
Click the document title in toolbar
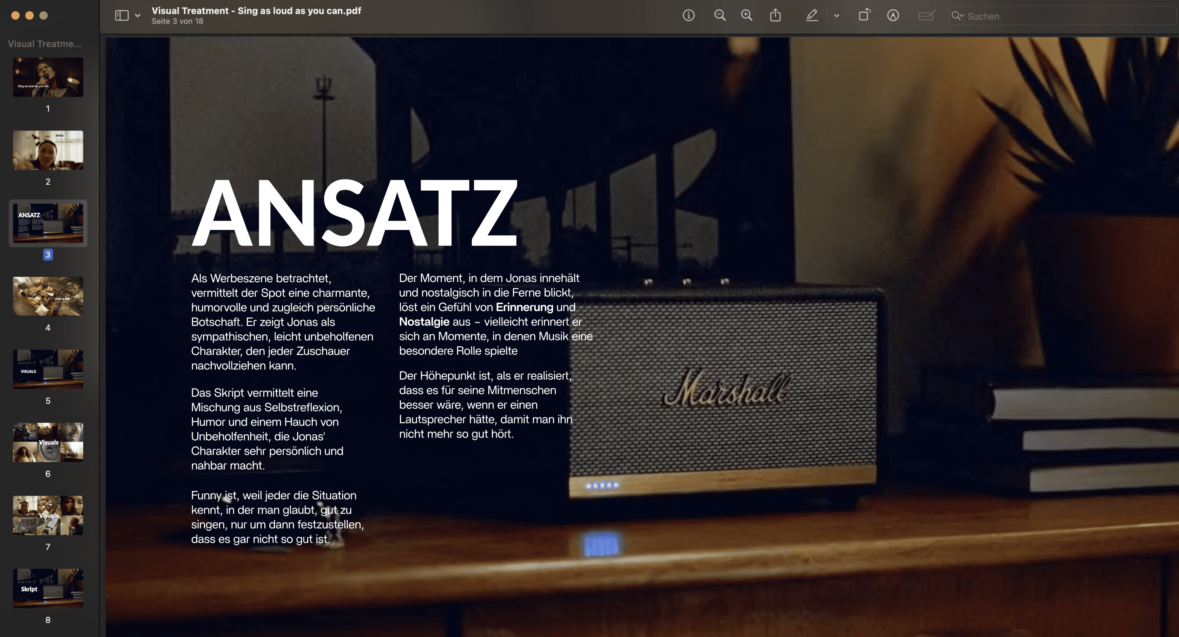click(256, 11)
